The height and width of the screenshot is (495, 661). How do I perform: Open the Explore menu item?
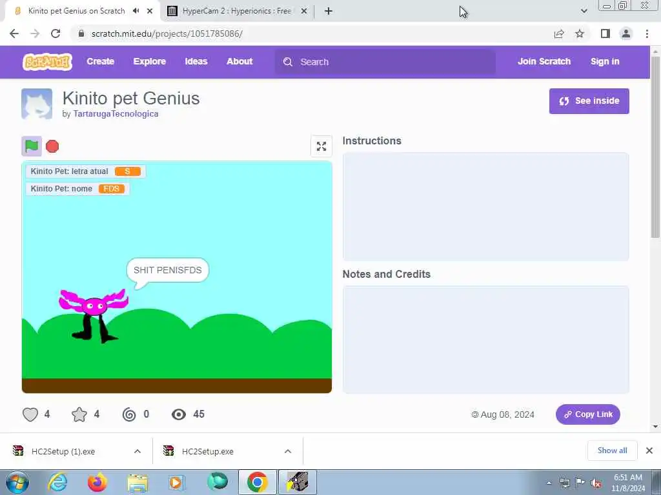(150, 61)
